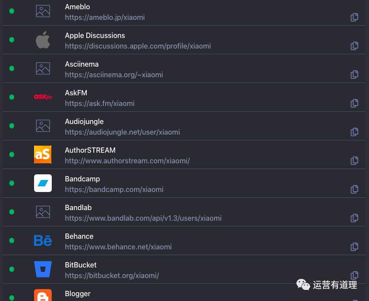
Task: Click the Asciinema placeholder image thumbnail
Action: pyautogui.click(x=43, y=68)
